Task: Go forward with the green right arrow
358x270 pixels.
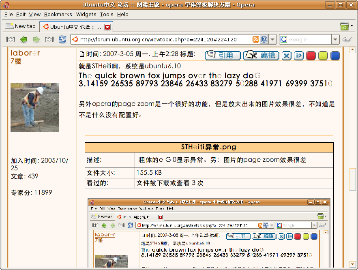Action: tap(36, 39)
